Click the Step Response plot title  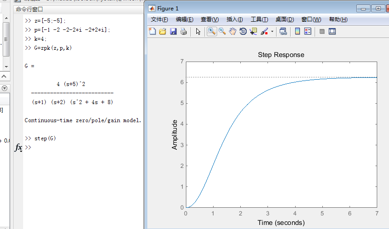tap(281, 55)
